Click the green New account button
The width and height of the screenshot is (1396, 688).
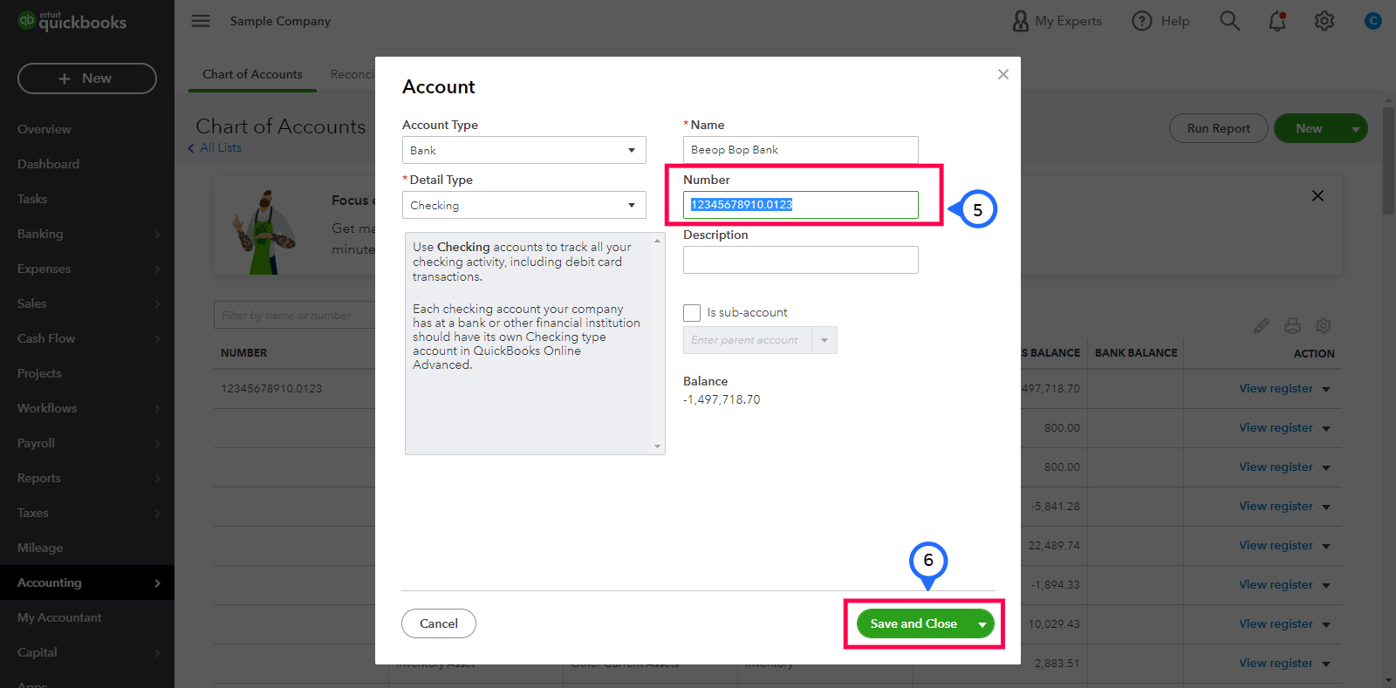[x=1309, y=128]
